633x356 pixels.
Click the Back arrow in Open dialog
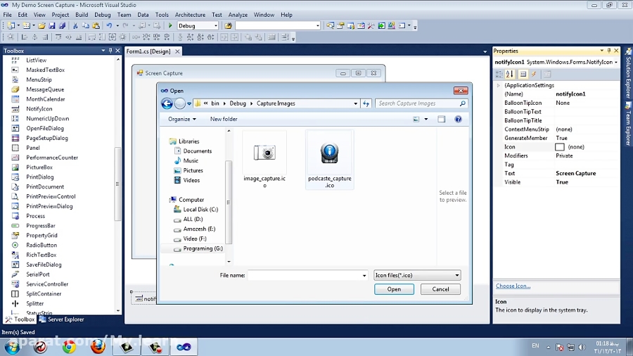click(x=167, y=103)
